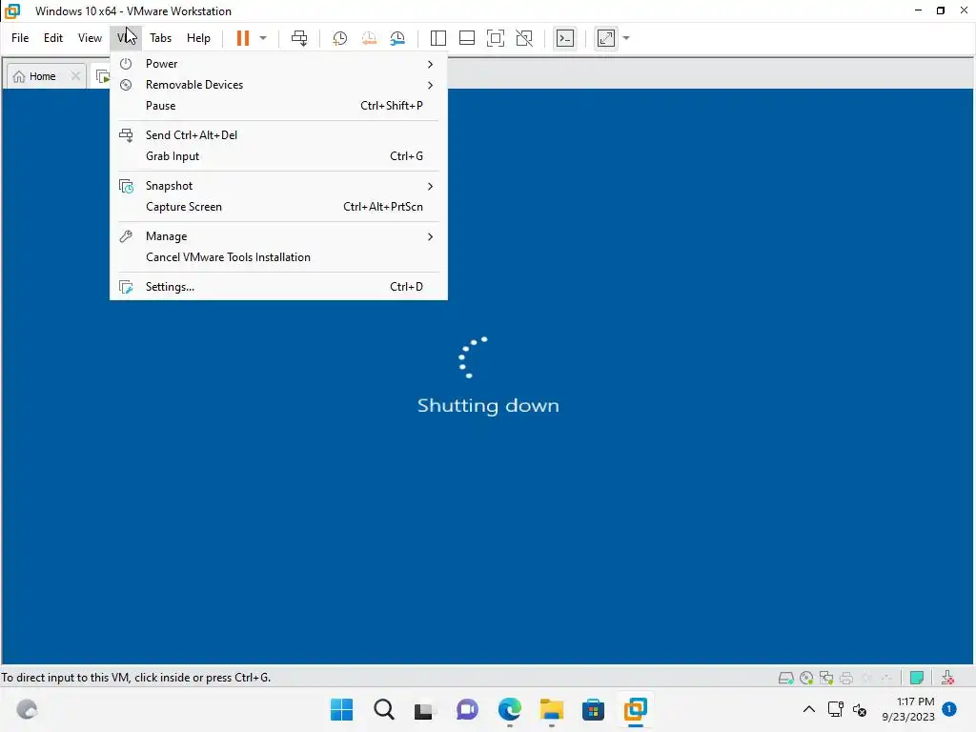Open the Tabs menu
Screen dimensions: 976x732
pyautogui.click(x=160, y=38)
